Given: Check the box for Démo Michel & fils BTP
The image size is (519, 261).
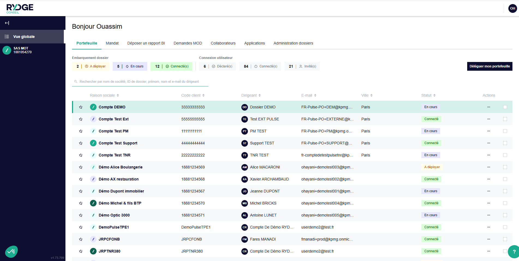Looking at the screenshot, I should tap(505, 203).
